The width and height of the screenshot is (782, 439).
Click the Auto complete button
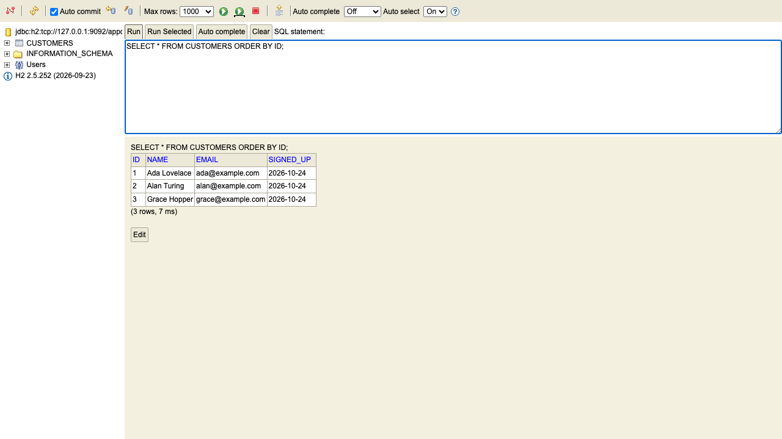222,32
